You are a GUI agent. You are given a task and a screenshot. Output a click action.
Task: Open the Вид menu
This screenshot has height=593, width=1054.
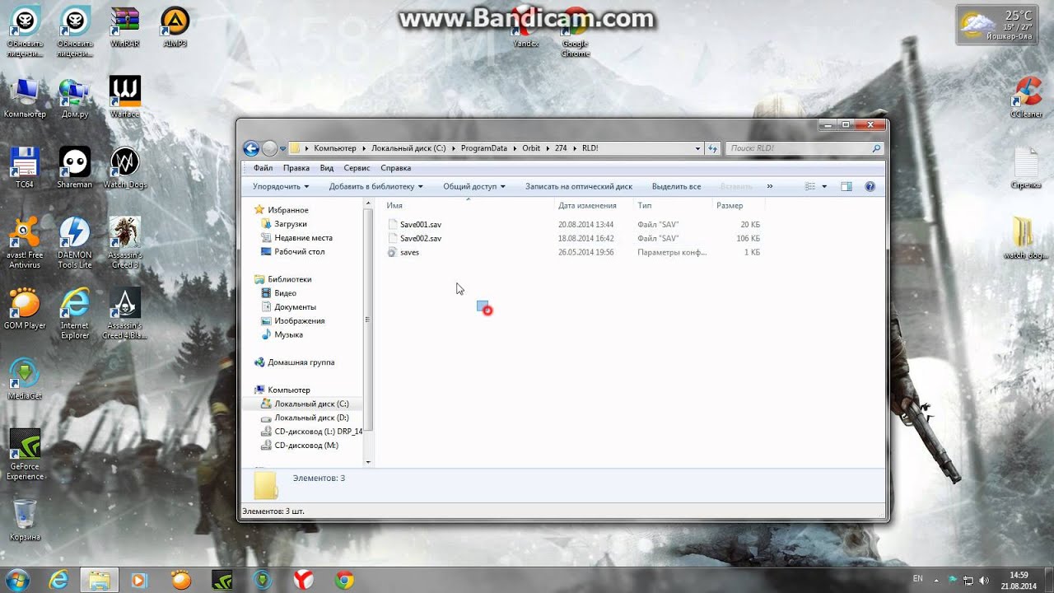click(327, 168)
